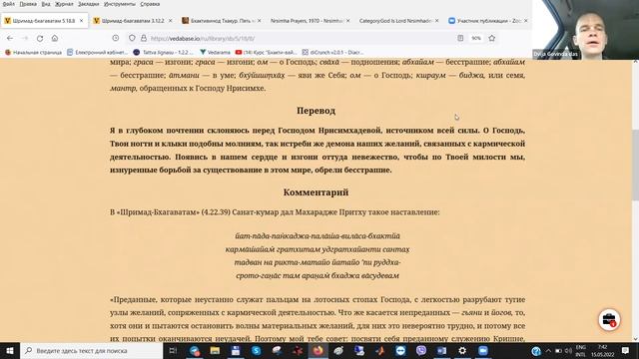Viewport: 639px width, 359px height.
Task: Click the floating briefcase widget with notification badge
Action: (609, 320)
